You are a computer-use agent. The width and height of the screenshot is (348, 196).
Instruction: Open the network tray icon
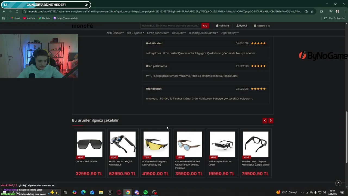(320, 192)
